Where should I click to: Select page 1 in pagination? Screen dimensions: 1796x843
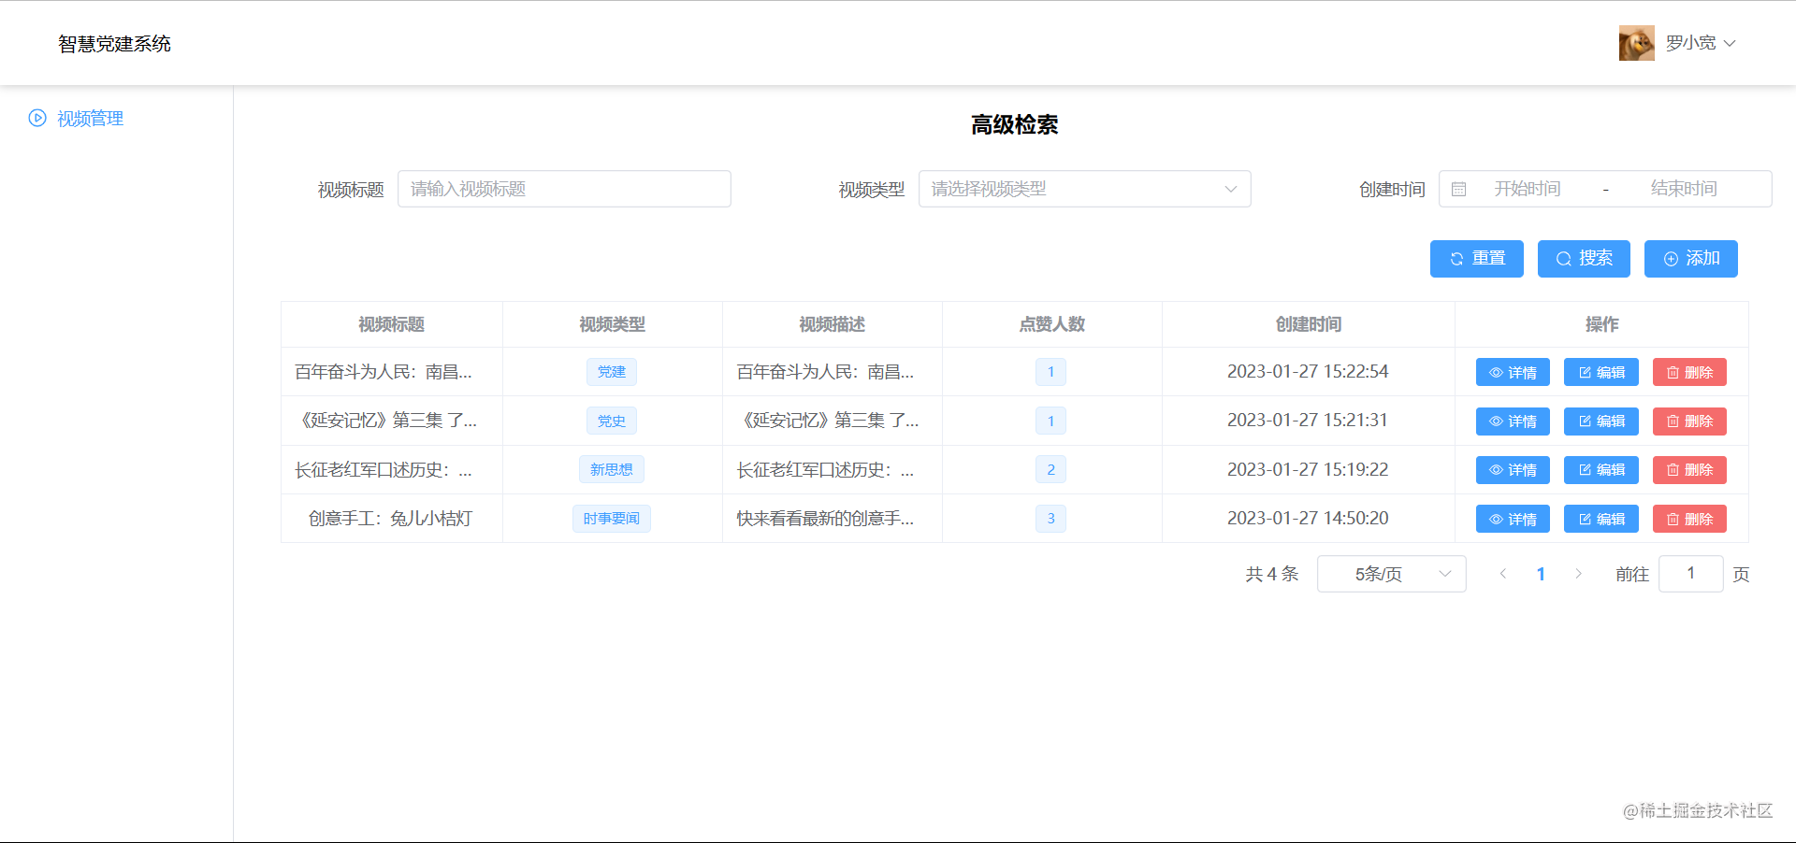[x=1541, y=574]
